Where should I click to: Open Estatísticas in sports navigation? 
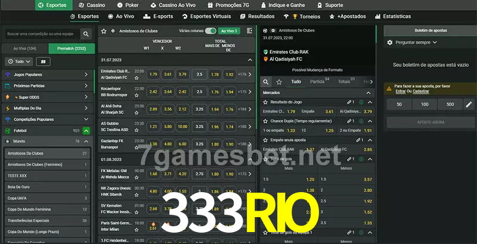[393, 17]
